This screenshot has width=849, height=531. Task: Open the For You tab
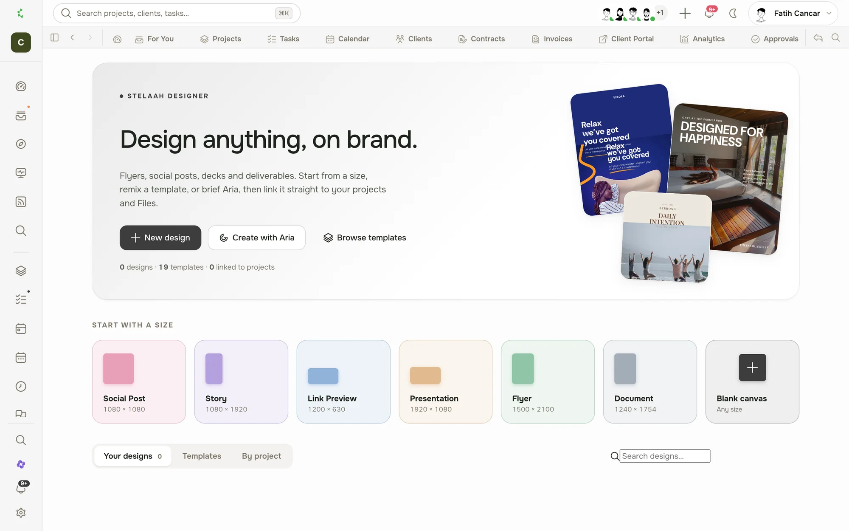click(x=155, y=39)
